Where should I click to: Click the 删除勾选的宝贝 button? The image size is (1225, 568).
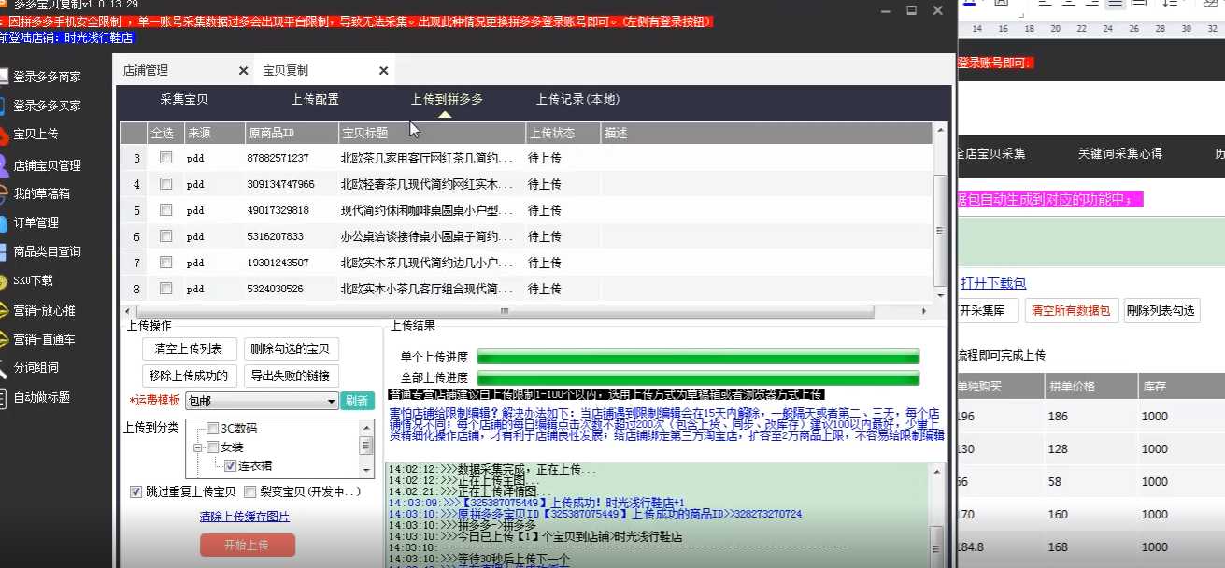point(292,349)
